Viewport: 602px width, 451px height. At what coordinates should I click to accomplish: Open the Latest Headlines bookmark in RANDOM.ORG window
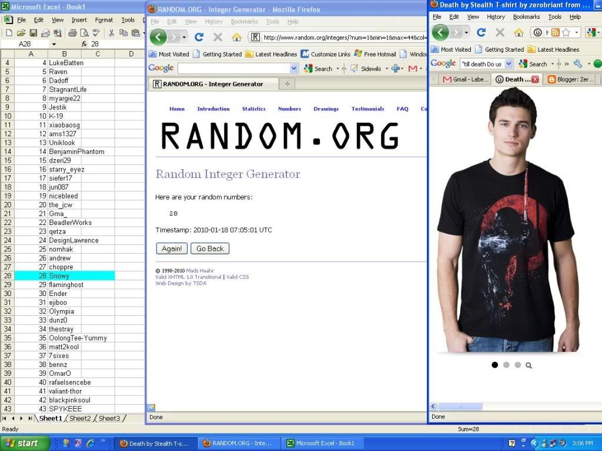[x=272, y=55]
